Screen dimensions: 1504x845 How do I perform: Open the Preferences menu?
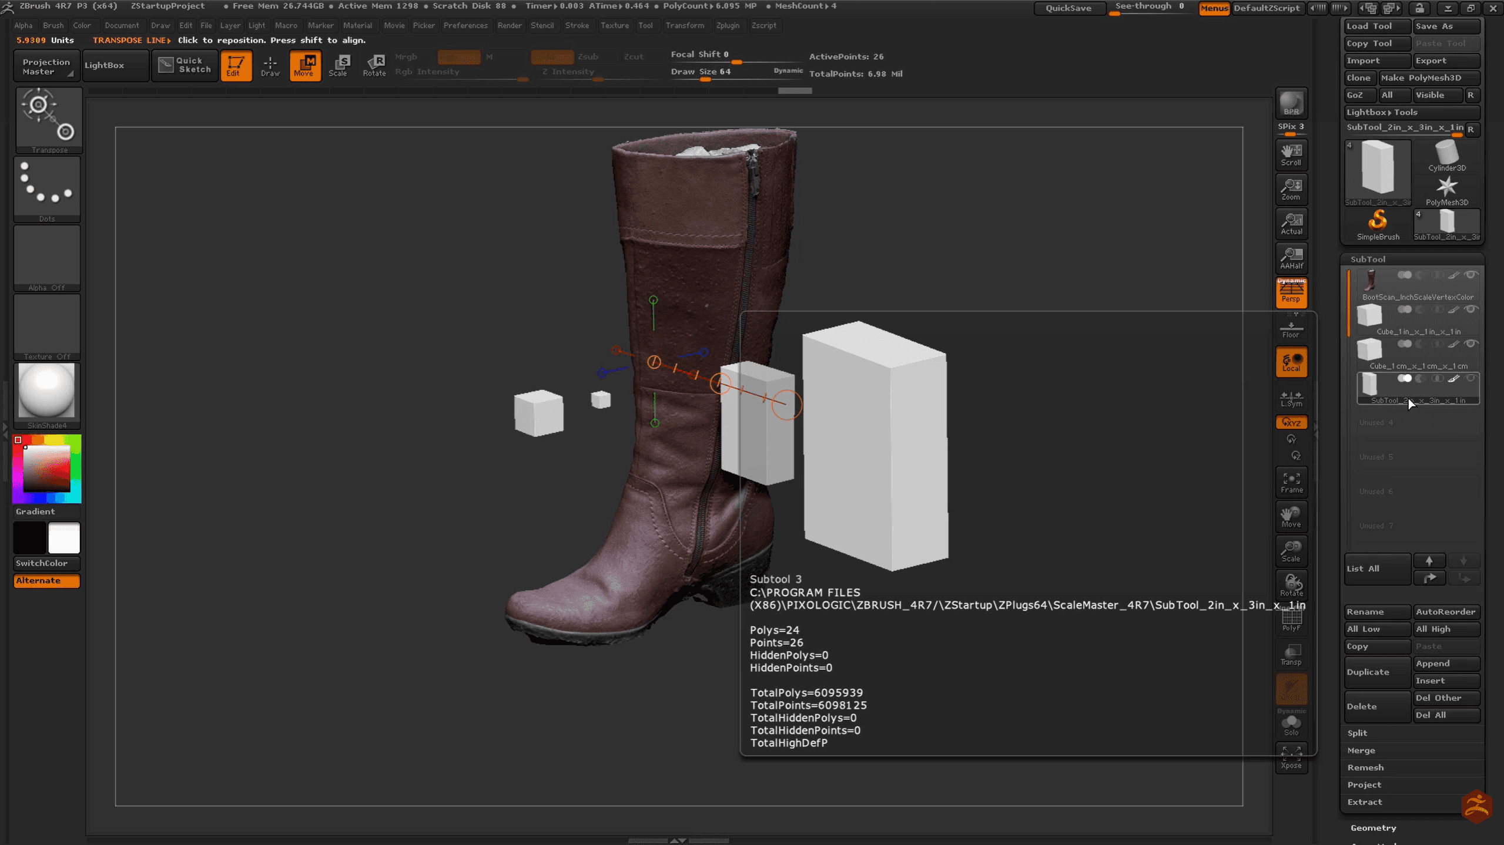tap(465, 25)
